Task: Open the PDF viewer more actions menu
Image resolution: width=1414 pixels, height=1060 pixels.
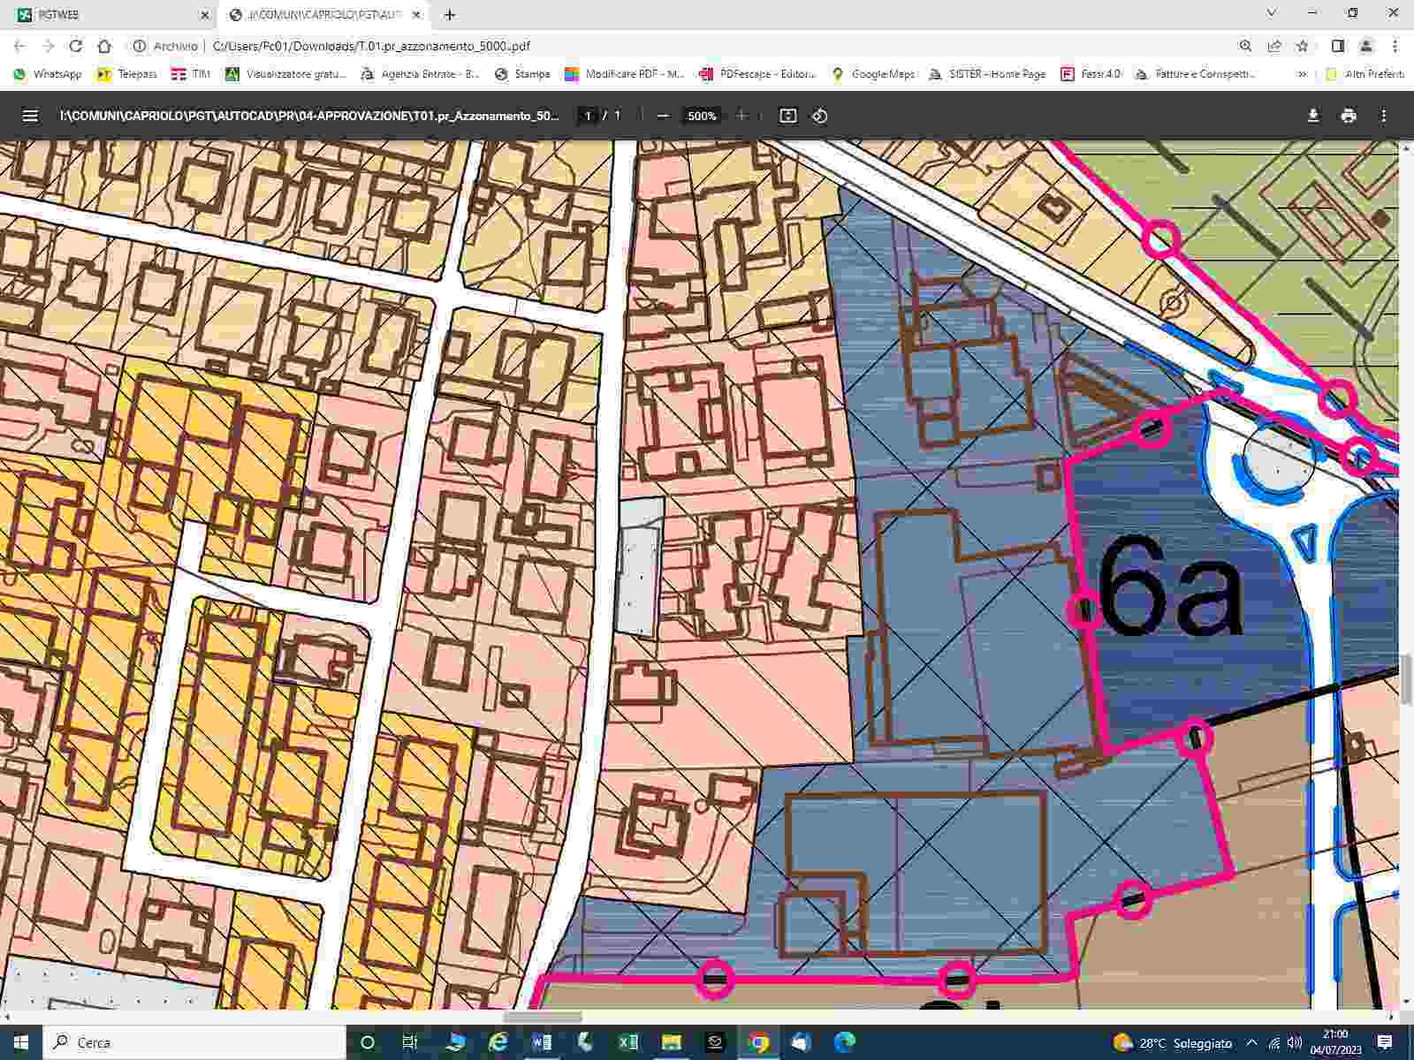Action: [x=1384, y=116]
